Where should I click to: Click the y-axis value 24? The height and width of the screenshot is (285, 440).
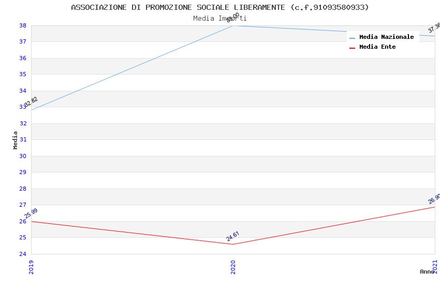(23, 254)
